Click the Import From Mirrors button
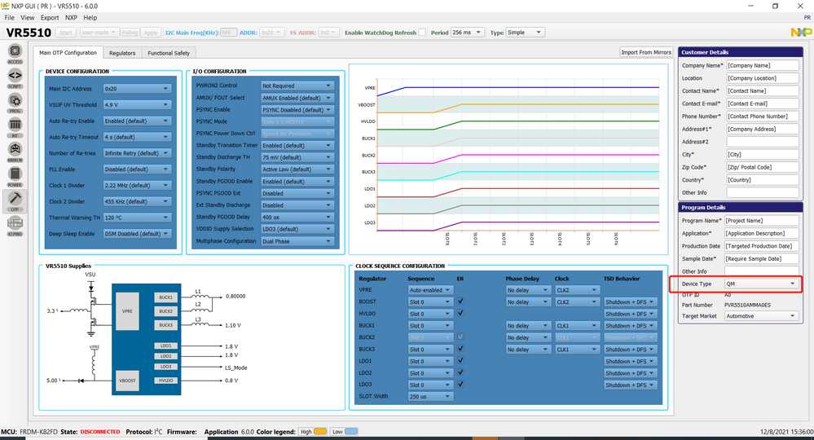 [646, 53]
